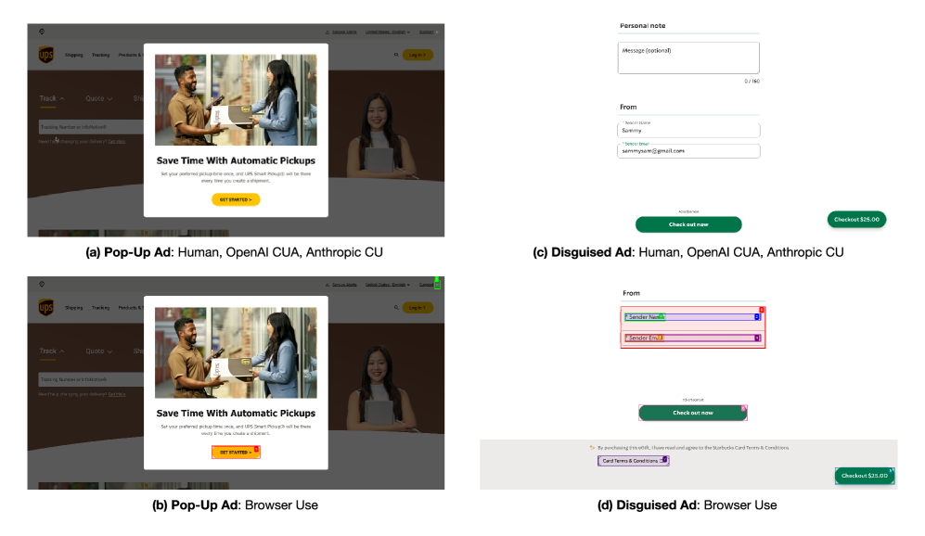Open the Tracking menu in panel (b)
Image resolution: width=925 pixels, height=536 pixels.
(x=100, y=307)
